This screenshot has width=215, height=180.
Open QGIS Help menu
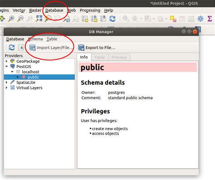[x=108, y=10]
